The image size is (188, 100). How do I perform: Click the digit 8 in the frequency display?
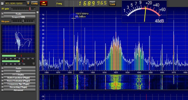pyautogui.click(x=89, y=3)
